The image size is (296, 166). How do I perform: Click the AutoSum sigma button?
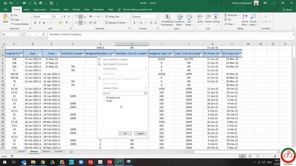point(231,15)
